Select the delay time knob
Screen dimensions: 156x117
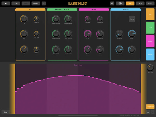click(x=88, y=34)
